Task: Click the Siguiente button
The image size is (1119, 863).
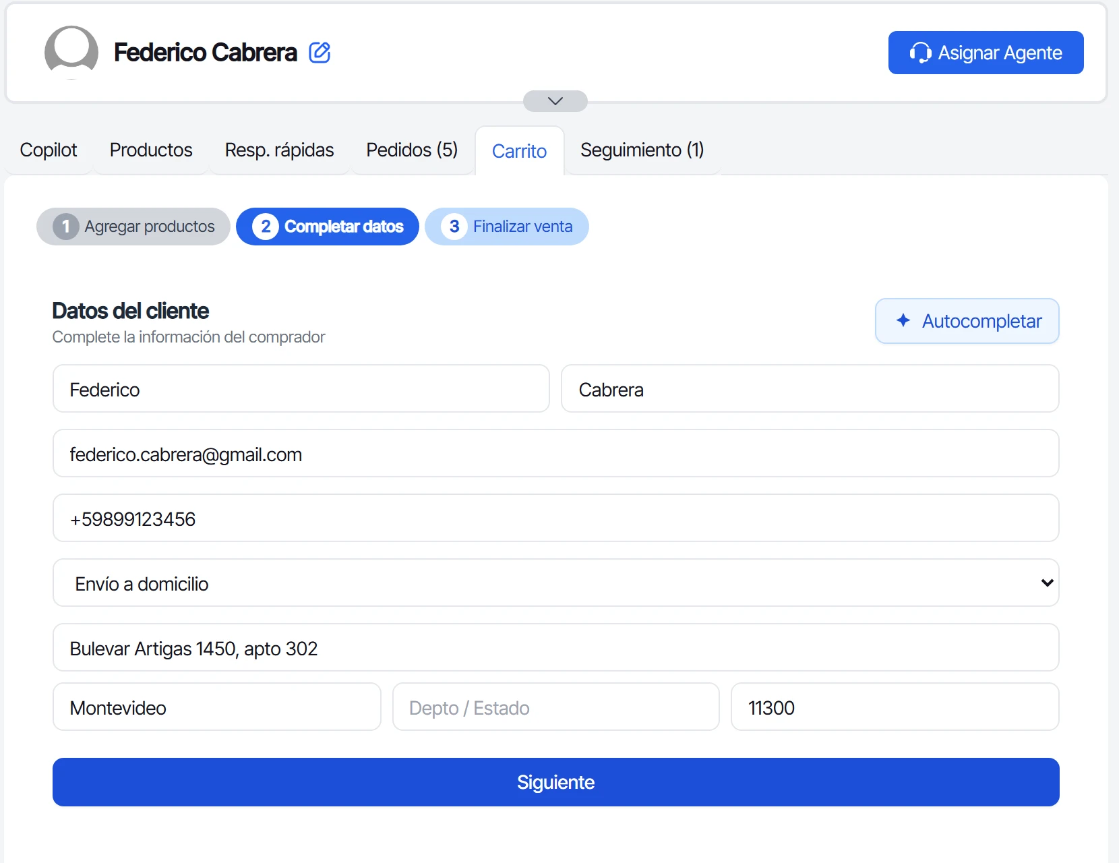Action: 556,782
